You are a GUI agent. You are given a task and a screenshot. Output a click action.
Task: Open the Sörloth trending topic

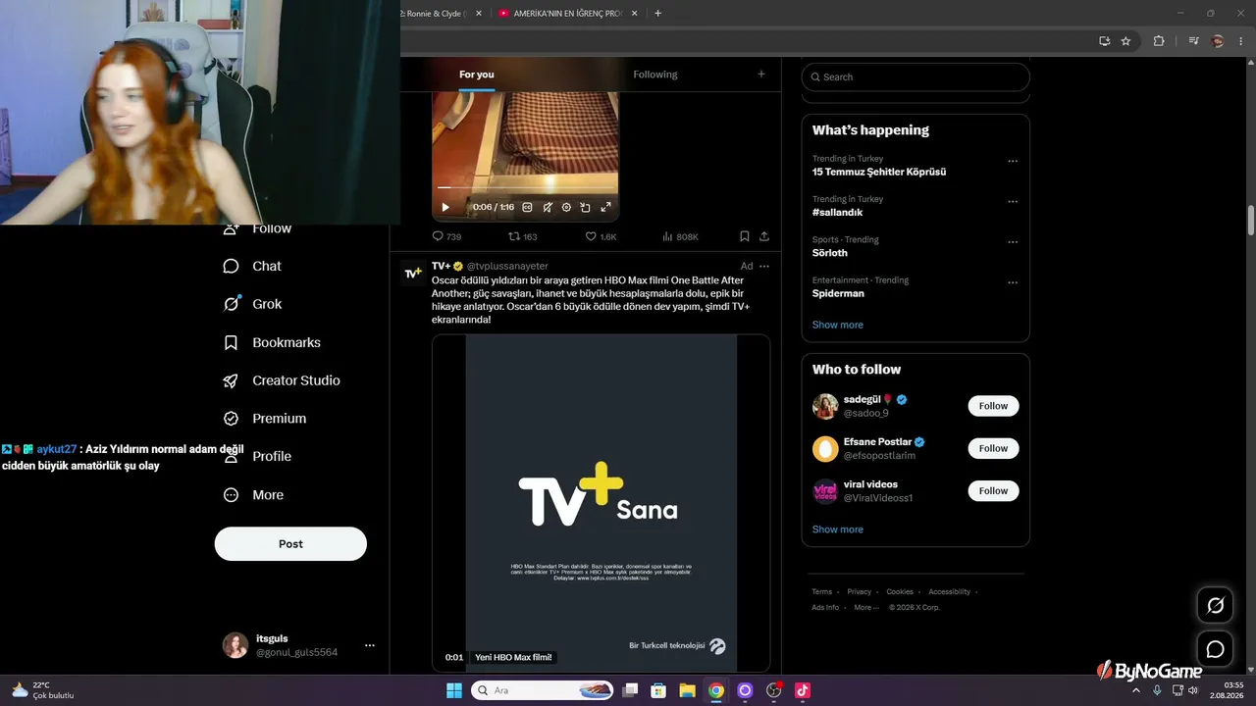tap(830, 253)
